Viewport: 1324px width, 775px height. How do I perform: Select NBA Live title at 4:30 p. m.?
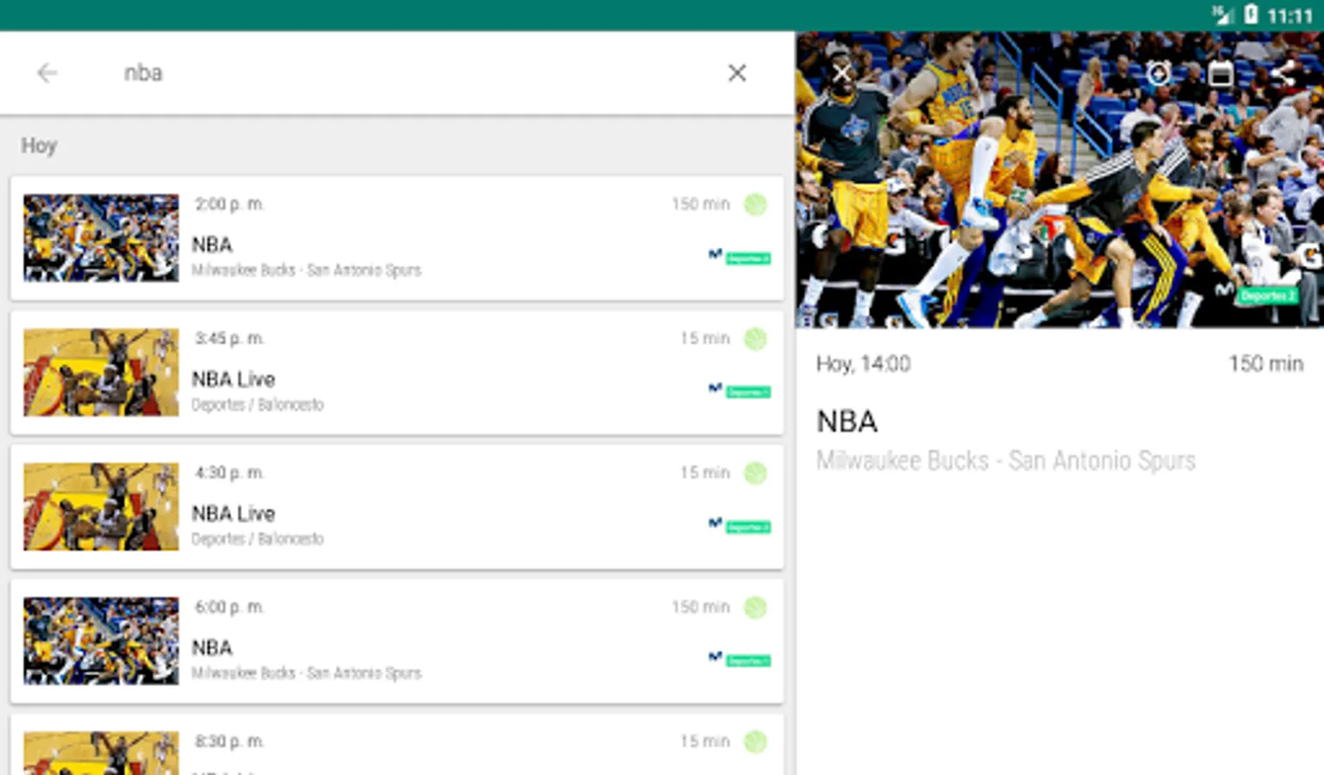234,513
